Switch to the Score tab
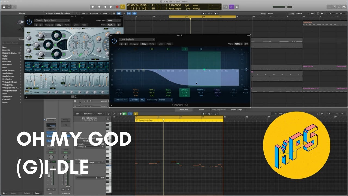This screenshot has height=196, width=348. (201, 110)
